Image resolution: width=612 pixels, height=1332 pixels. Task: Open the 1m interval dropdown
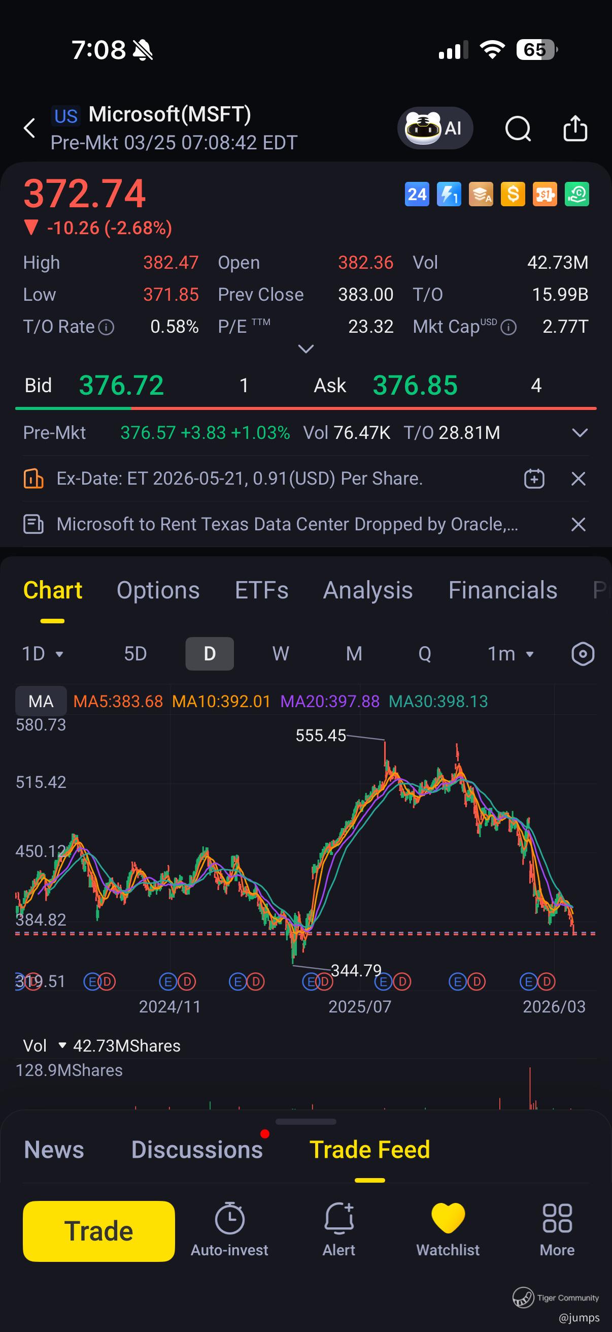click(x=511, y=654)
